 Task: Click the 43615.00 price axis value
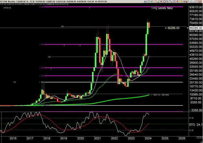[x=196, y=55]
